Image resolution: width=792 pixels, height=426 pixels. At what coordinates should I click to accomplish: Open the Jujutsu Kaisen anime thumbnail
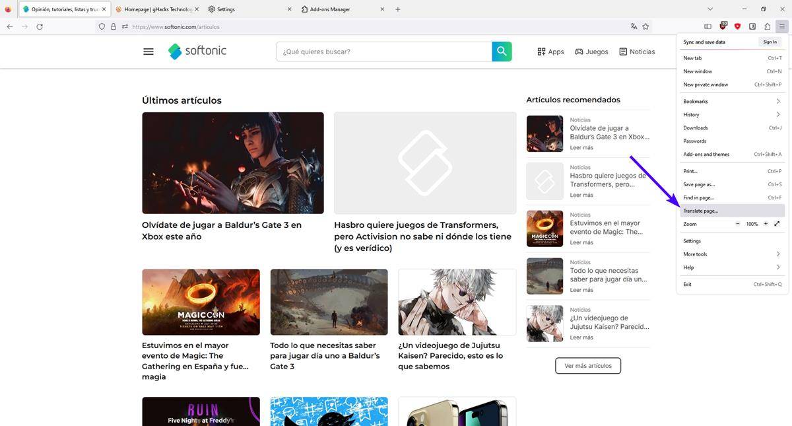(457, 302)
